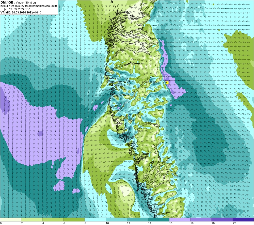The height and width of the screenshot is (225, 254).
Task: Select the 16–18 light purple scale swatch
Action: pos(180,219)
